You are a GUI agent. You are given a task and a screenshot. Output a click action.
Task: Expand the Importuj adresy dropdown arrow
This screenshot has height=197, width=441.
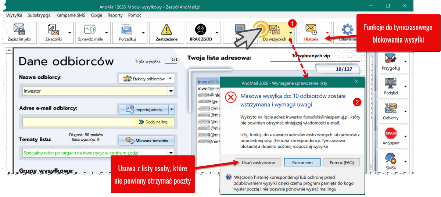point(172,110)
